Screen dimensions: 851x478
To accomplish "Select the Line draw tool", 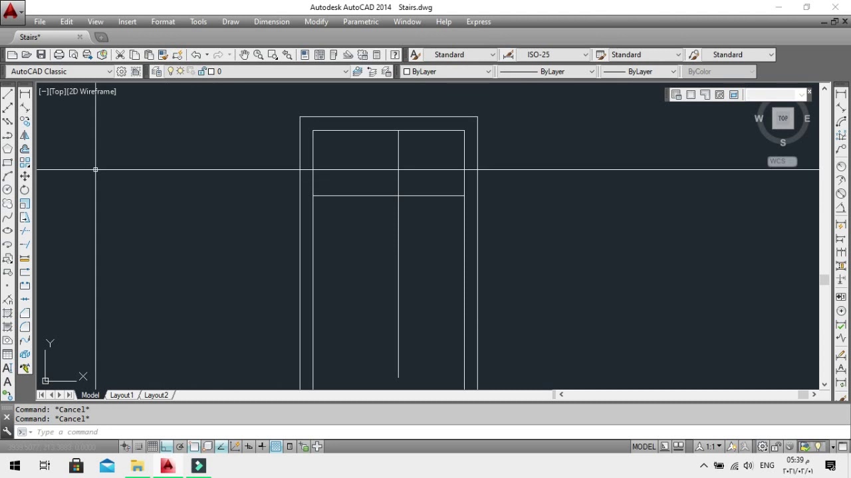I will 7,94.
